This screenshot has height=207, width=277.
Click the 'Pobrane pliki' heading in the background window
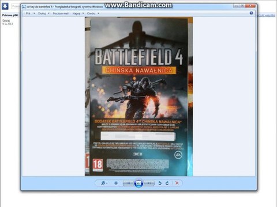(10, 15)
